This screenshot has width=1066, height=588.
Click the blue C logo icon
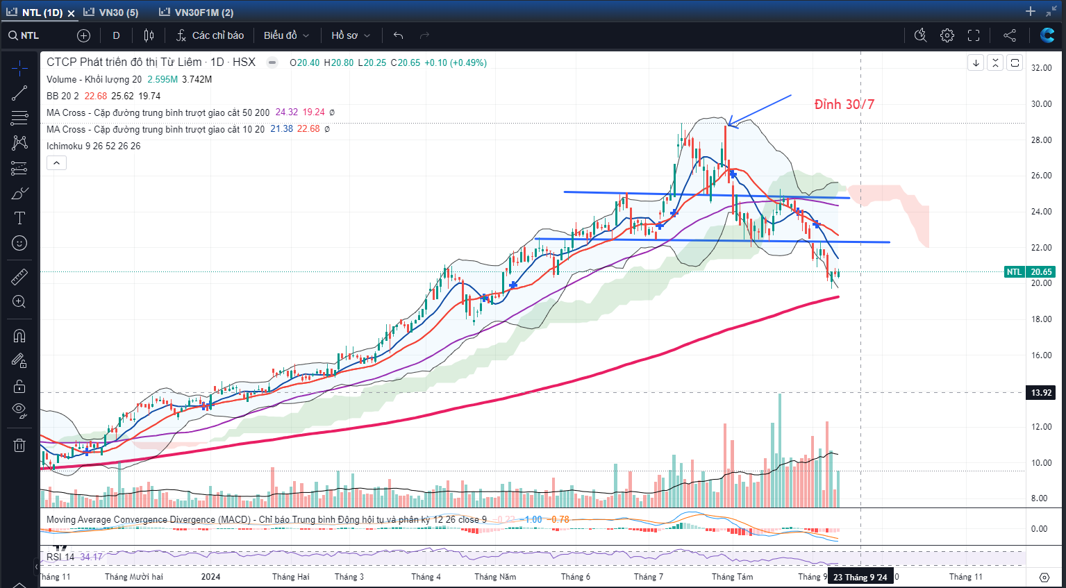(x=1047, y=35)
